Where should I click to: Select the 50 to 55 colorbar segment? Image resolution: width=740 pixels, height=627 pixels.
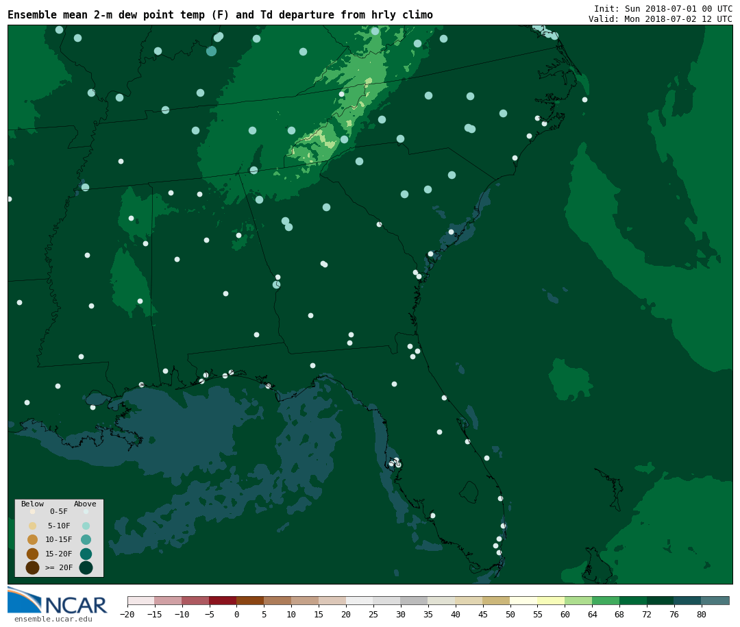click(x=524, y=600)
